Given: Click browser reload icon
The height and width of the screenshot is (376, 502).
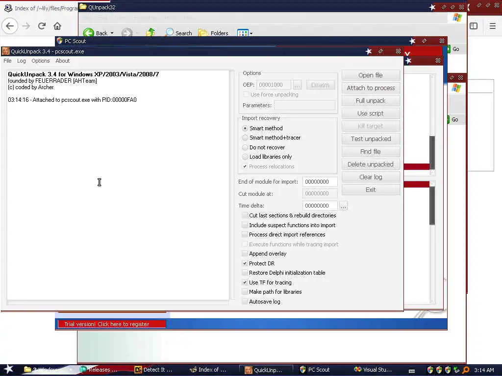Looking at the screenshot, I should click(x=42, y=26).
